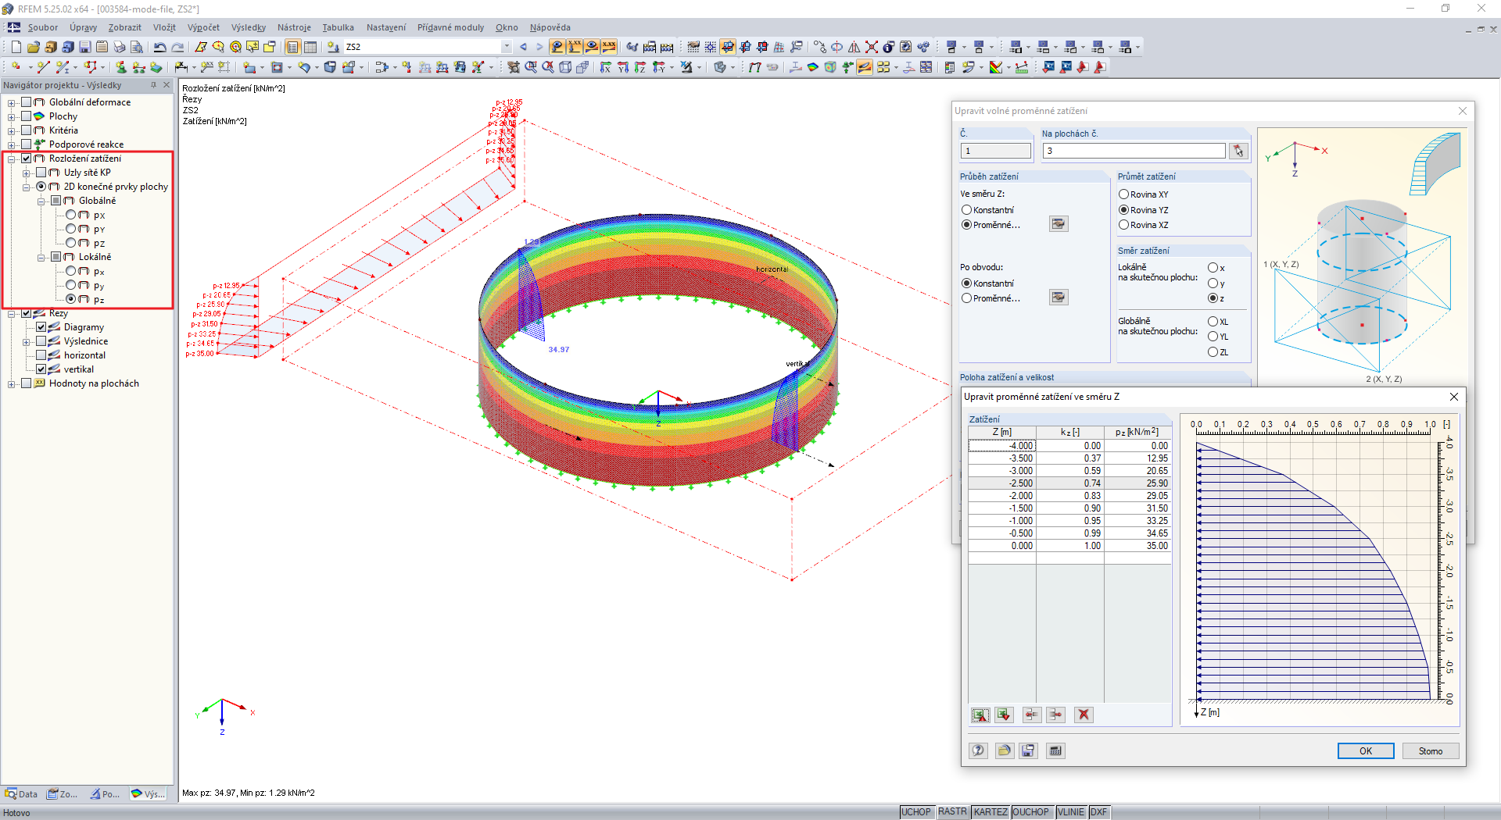
Task: Open the Nápověda menu
Action: point(550,27)
